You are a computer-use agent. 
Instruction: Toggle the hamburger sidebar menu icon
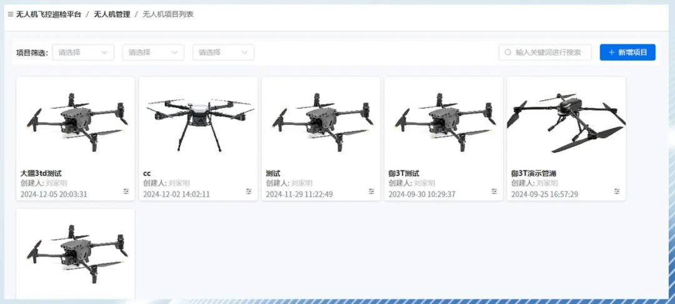tap(10, 14)
